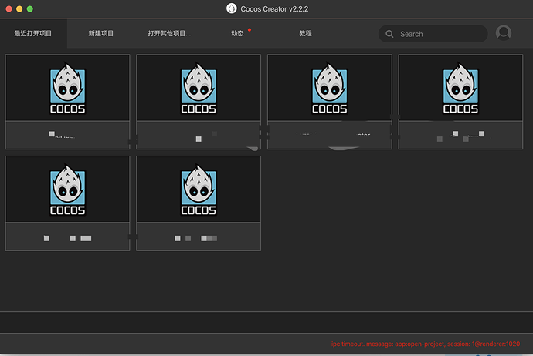The image size is (533, 356).
Task: Focus the Search input field
Action: [433, 34]
